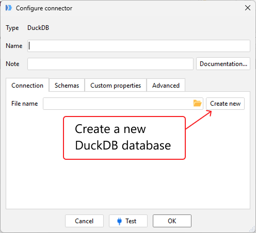This screenshot has width=256, height=233.
Task: Focus the Name input field
Action: click(x=139, y=46)
